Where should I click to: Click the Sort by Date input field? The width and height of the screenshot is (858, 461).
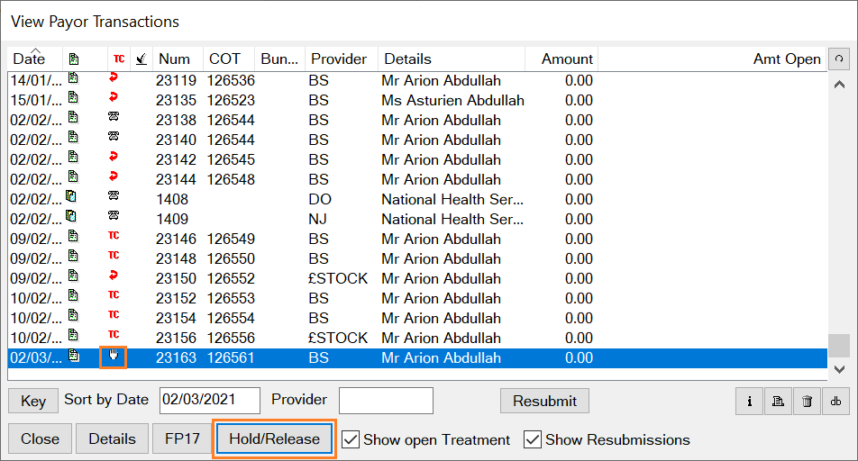[210, 401]
